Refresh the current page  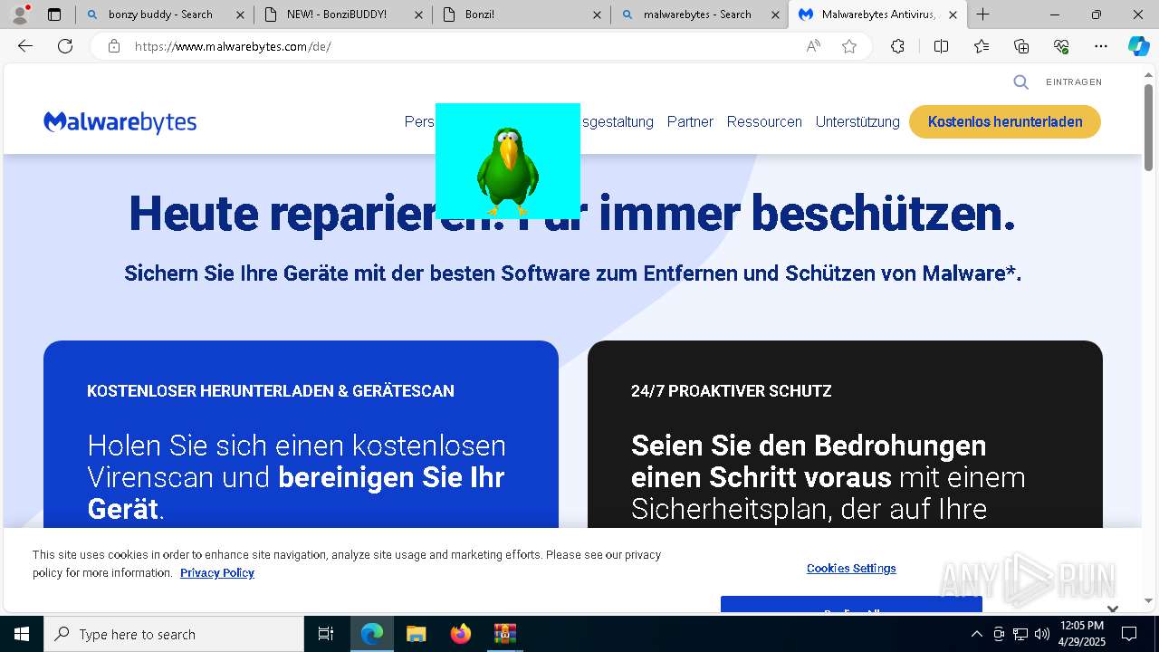pos(65,46)
